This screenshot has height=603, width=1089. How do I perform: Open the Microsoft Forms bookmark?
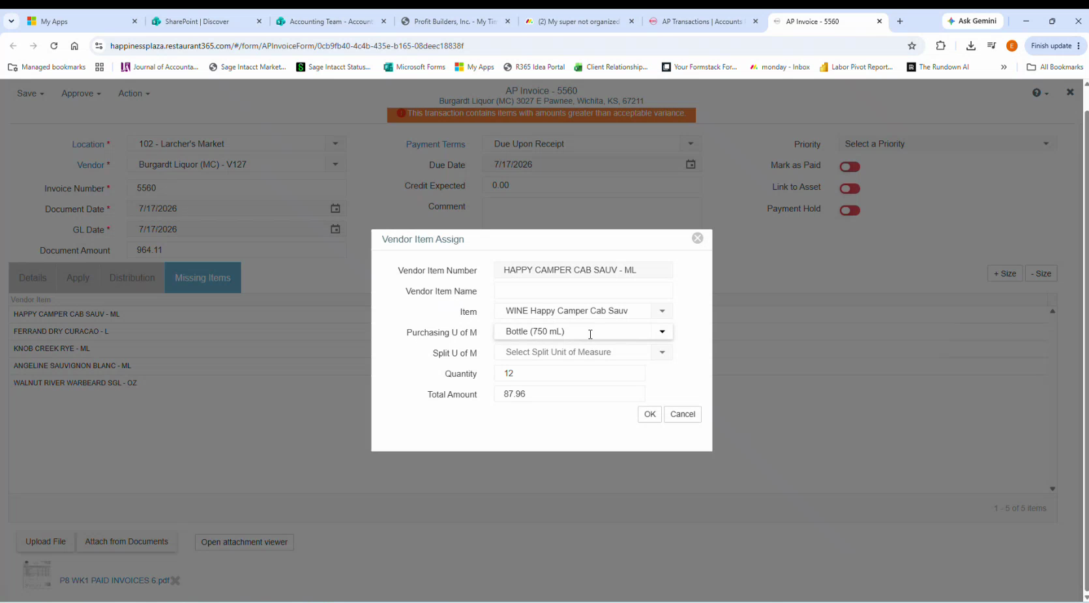tap(414, 66)
